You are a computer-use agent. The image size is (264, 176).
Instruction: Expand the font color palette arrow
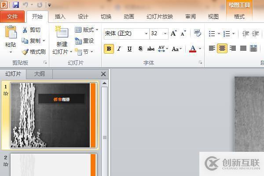(x=200, y=49)
